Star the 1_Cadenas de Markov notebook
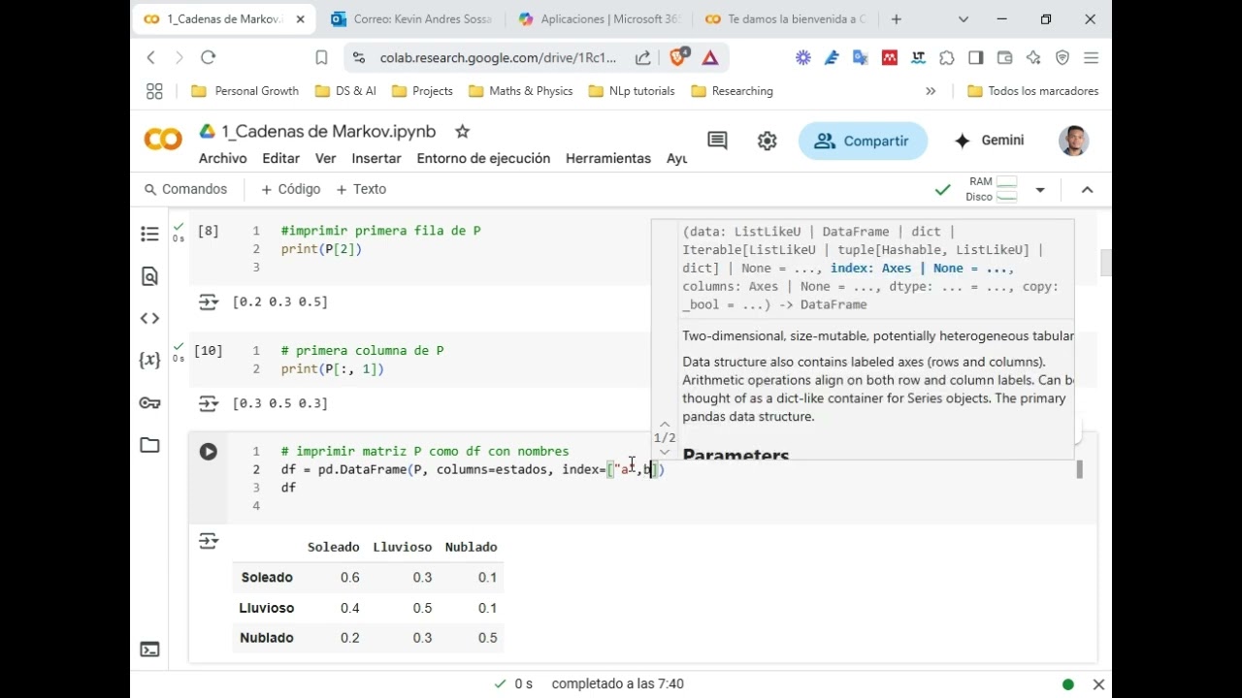The image size is (1242, 698). (x=463, y=131)
